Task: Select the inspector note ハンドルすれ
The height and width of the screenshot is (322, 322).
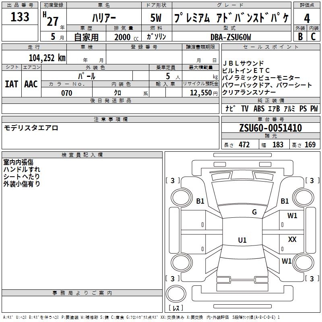Action: point(22,169)
